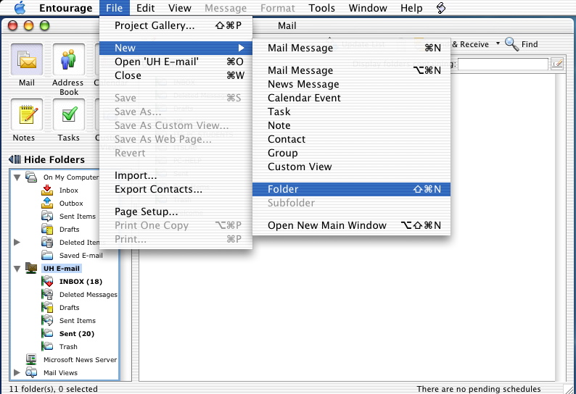Click the Sent Items icon under On My Computer
The image size is (576, 394).
[x=47, y=216]
